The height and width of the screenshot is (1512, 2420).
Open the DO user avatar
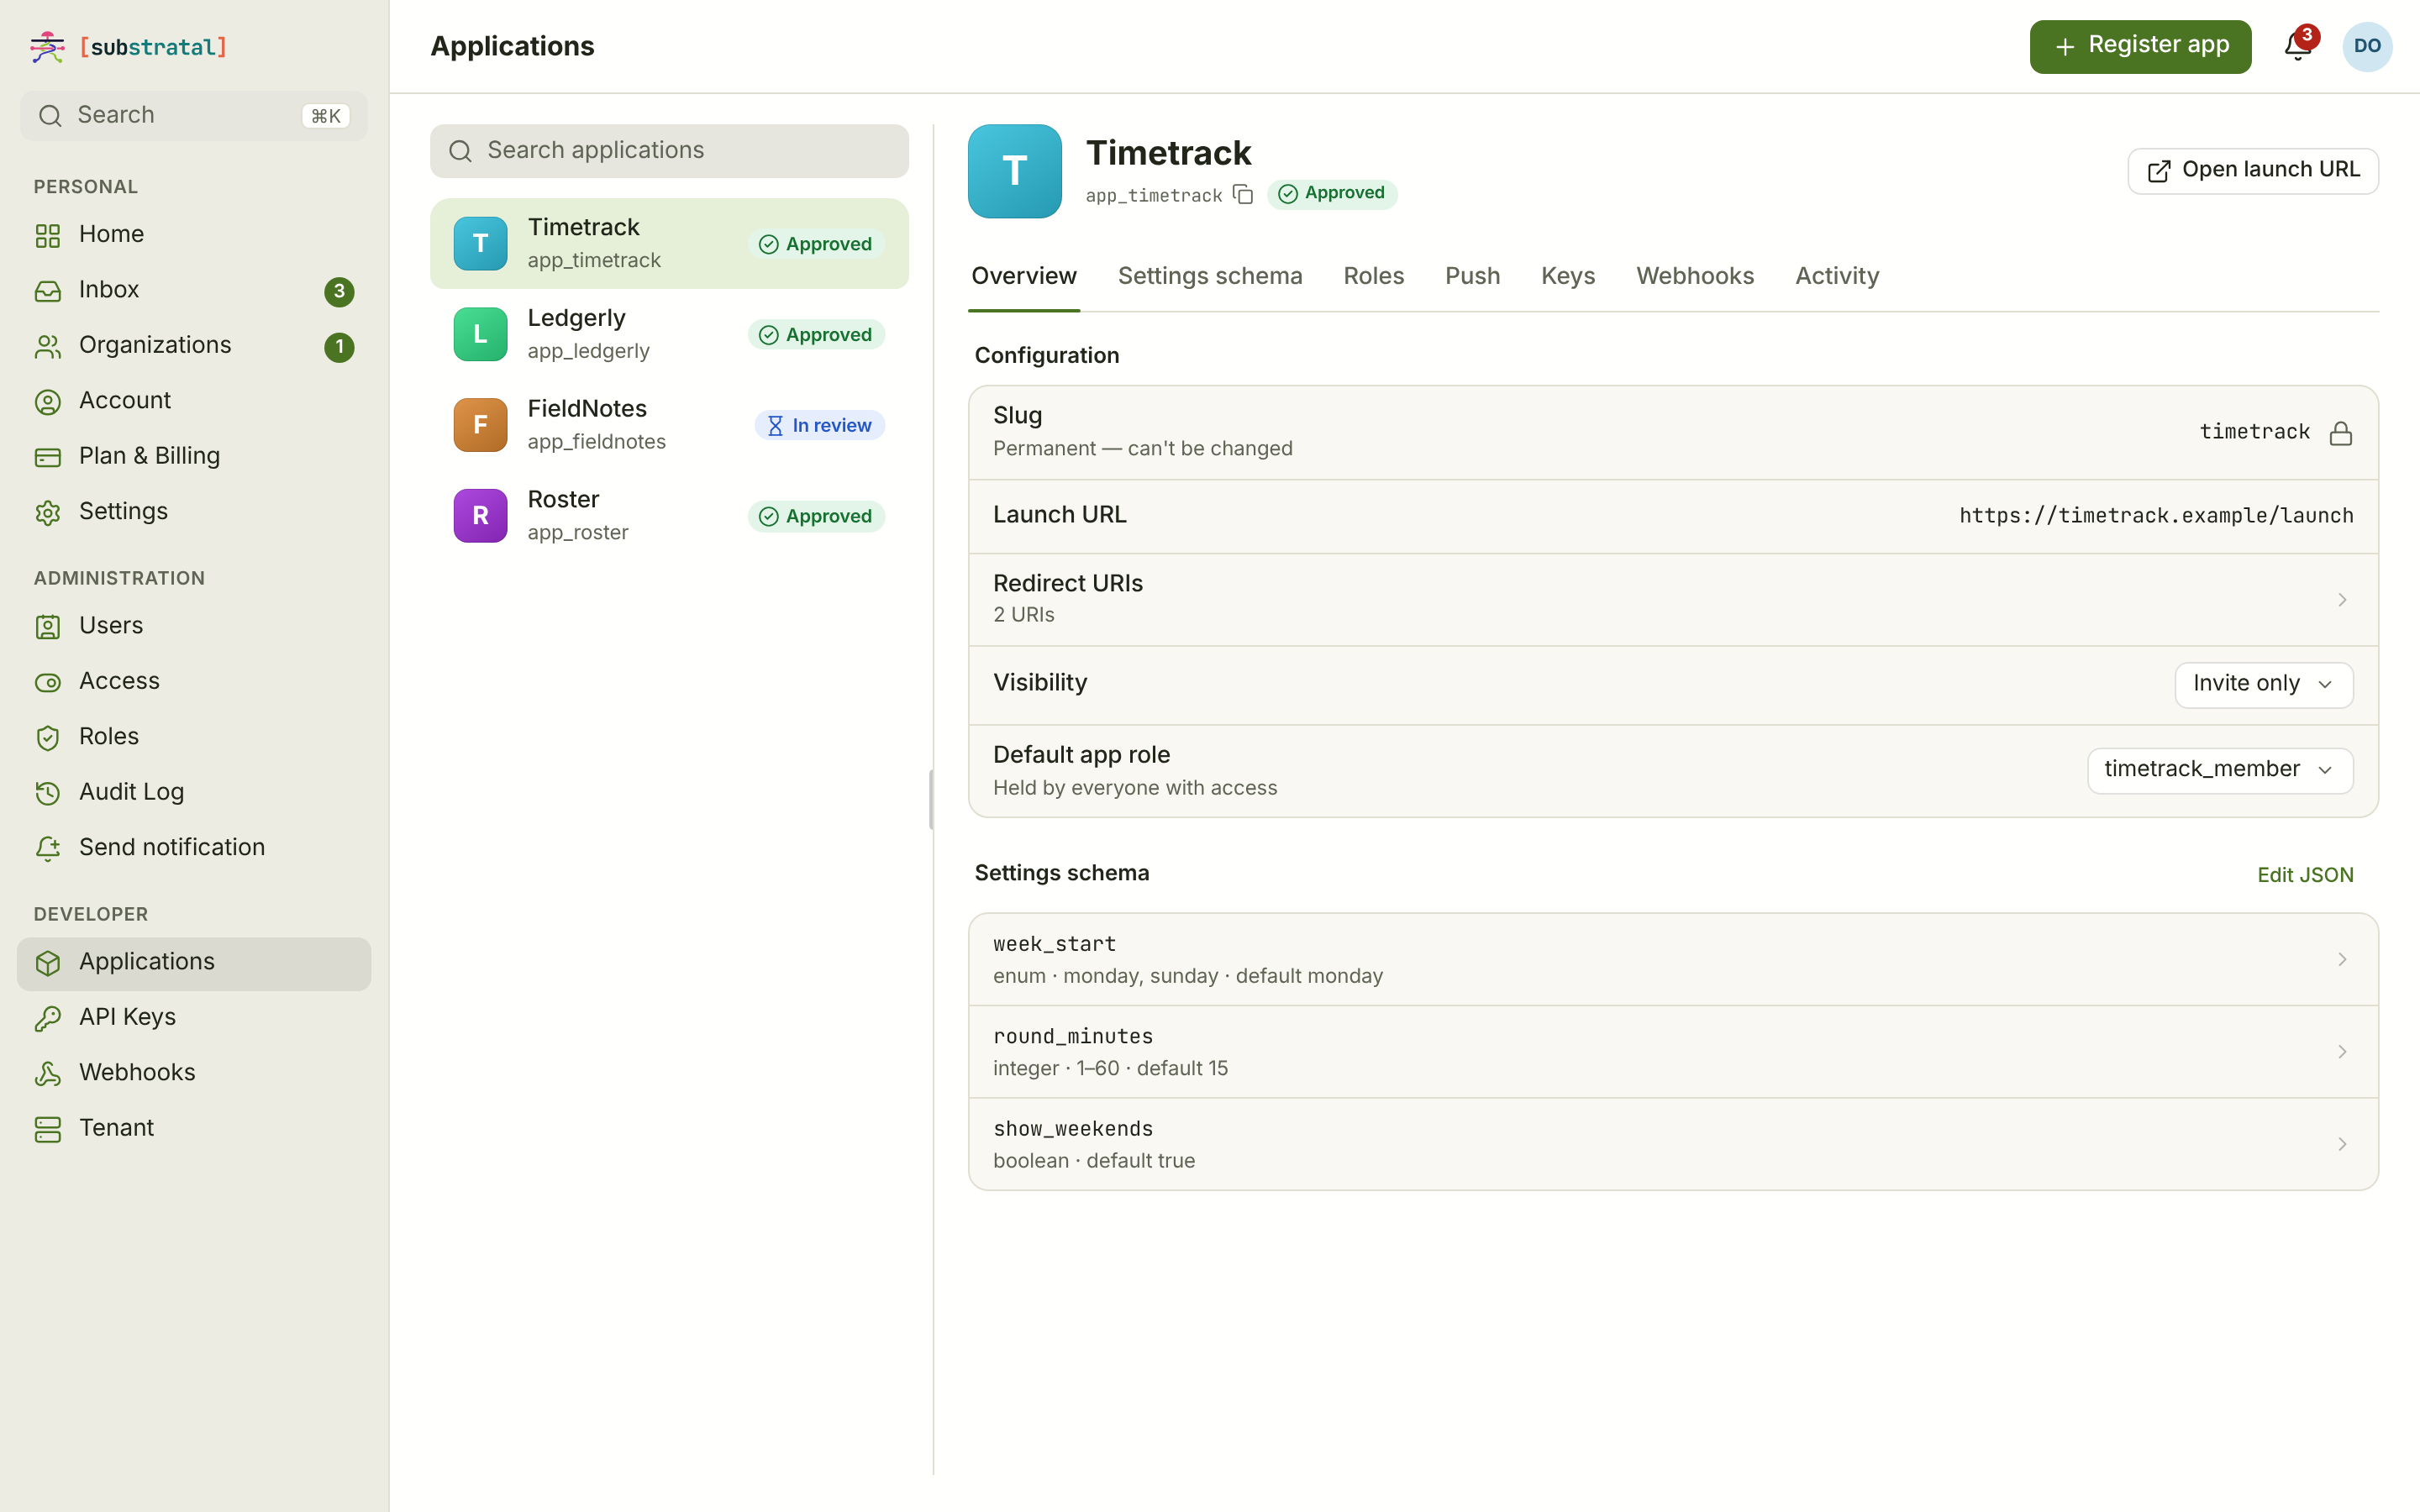click(2367, 46)
